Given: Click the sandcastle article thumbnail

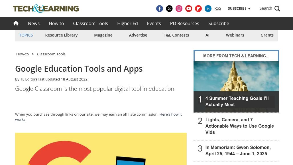Looking at the screenshot, I should [x=236, y=76].
